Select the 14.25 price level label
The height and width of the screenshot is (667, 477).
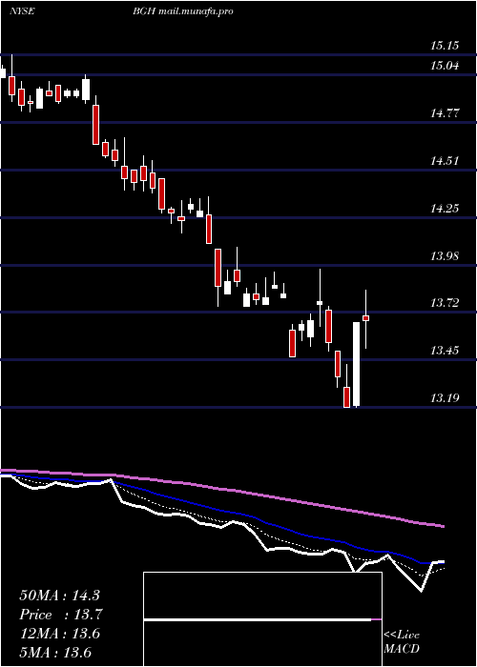tap(445, 209)
